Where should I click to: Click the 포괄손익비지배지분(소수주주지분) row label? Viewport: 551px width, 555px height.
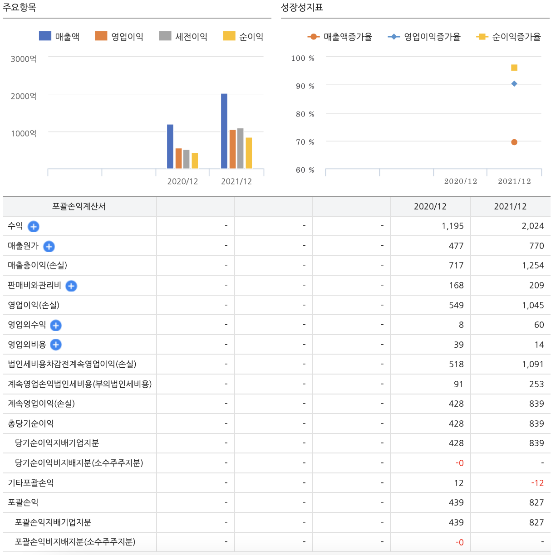pos(75,542)
